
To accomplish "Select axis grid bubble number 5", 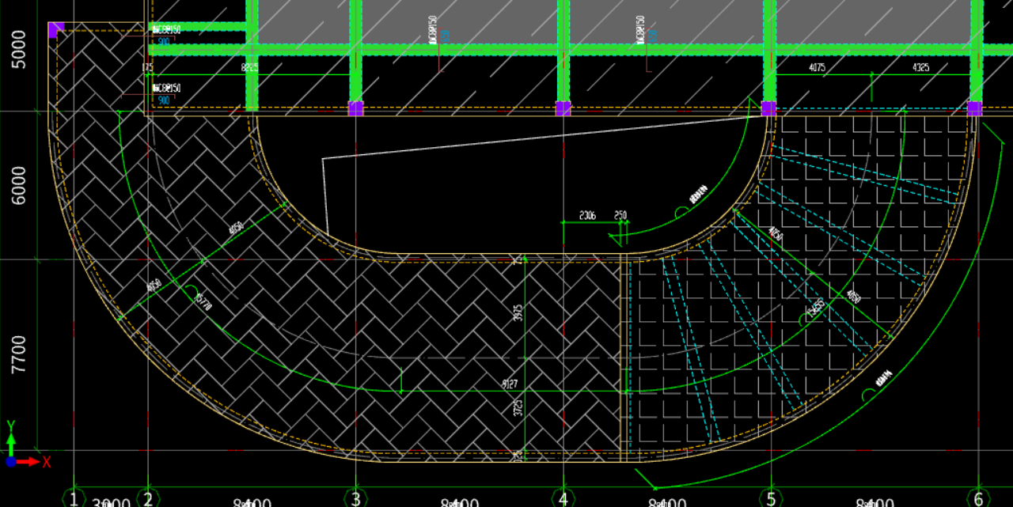I will point(771,498).
